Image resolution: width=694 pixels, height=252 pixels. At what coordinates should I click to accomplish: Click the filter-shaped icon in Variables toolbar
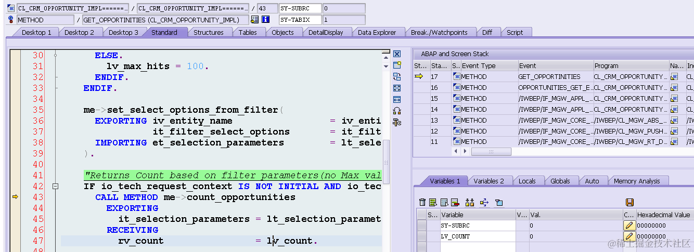point(499,202)
